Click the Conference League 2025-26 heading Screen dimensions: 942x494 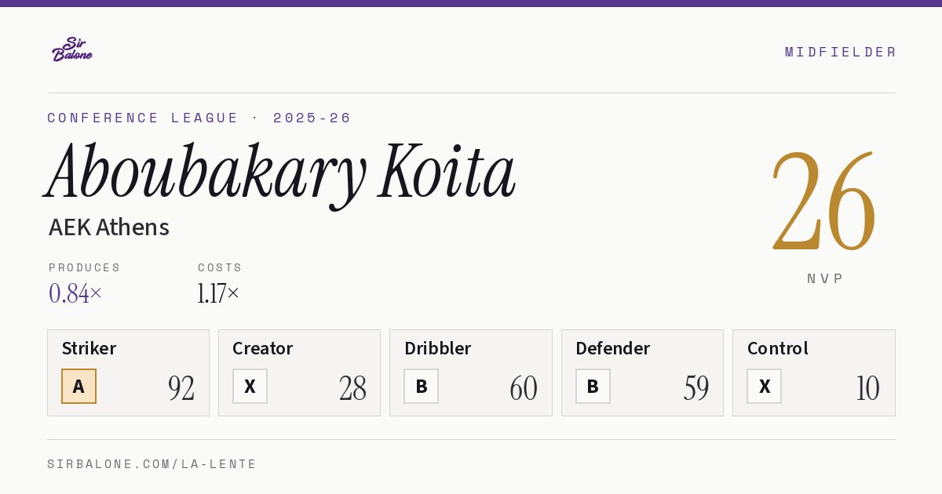click(x=199, y=118)
